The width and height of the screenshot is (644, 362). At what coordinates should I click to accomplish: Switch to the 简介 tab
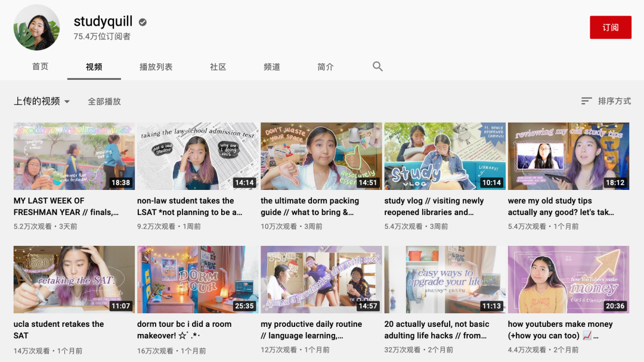tap(326, 67)
